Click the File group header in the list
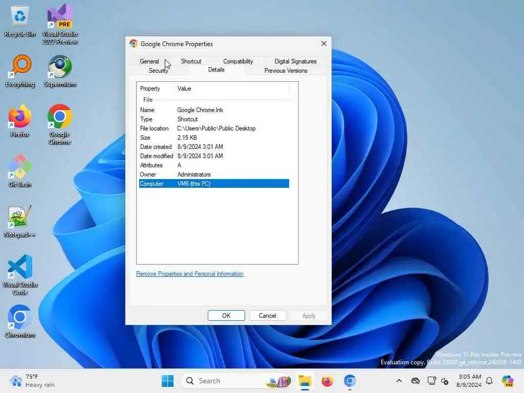Viewport: 524px width, 393px height. (148, 100)
